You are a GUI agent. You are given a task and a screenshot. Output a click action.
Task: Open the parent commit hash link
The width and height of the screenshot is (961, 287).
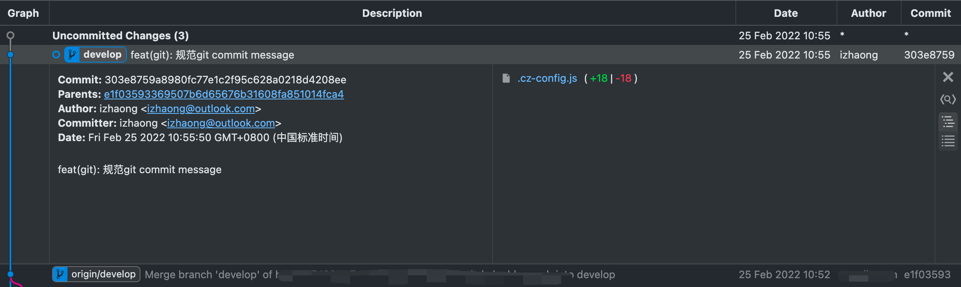[224, 94]
